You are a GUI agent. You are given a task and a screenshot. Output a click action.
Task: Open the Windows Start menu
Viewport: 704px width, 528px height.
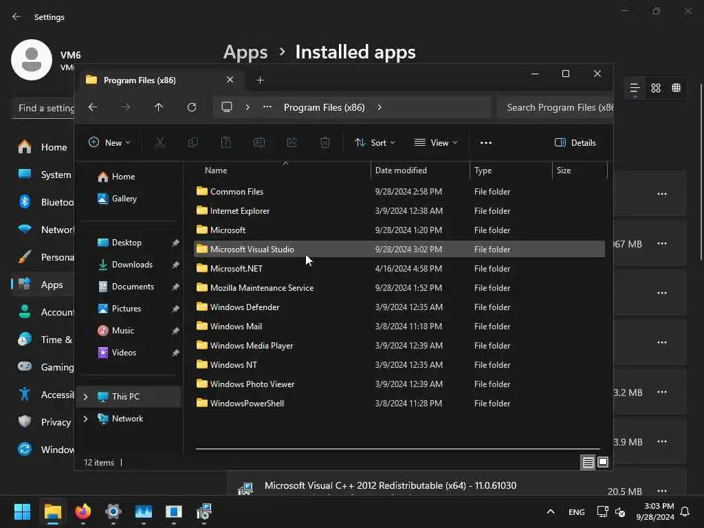[x=23, y=511]
